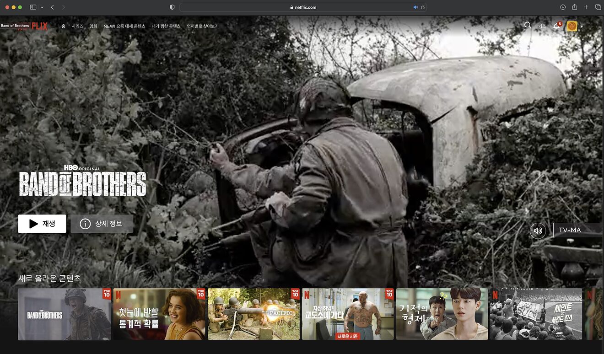This screenshot has width=604, height=354.
Task: Open The Pacific thumbnail
Action: [253, 314]
